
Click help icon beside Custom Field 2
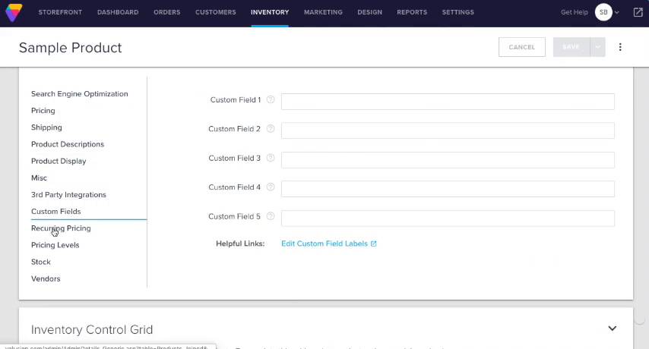(271, 129)
